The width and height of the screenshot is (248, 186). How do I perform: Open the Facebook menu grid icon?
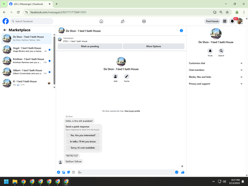point(225,21)
